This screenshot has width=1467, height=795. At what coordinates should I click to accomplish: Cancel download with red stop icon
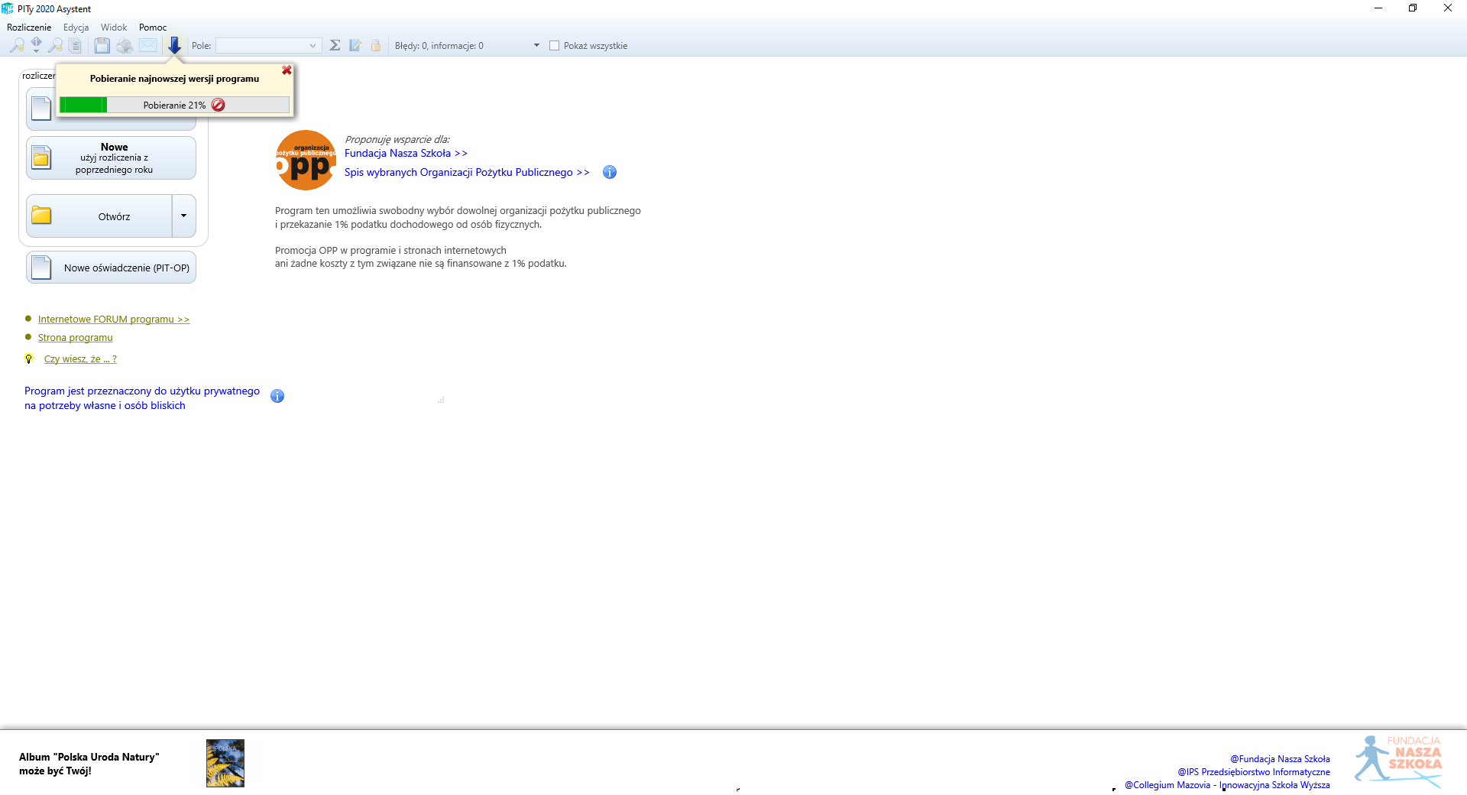(219, 105)
